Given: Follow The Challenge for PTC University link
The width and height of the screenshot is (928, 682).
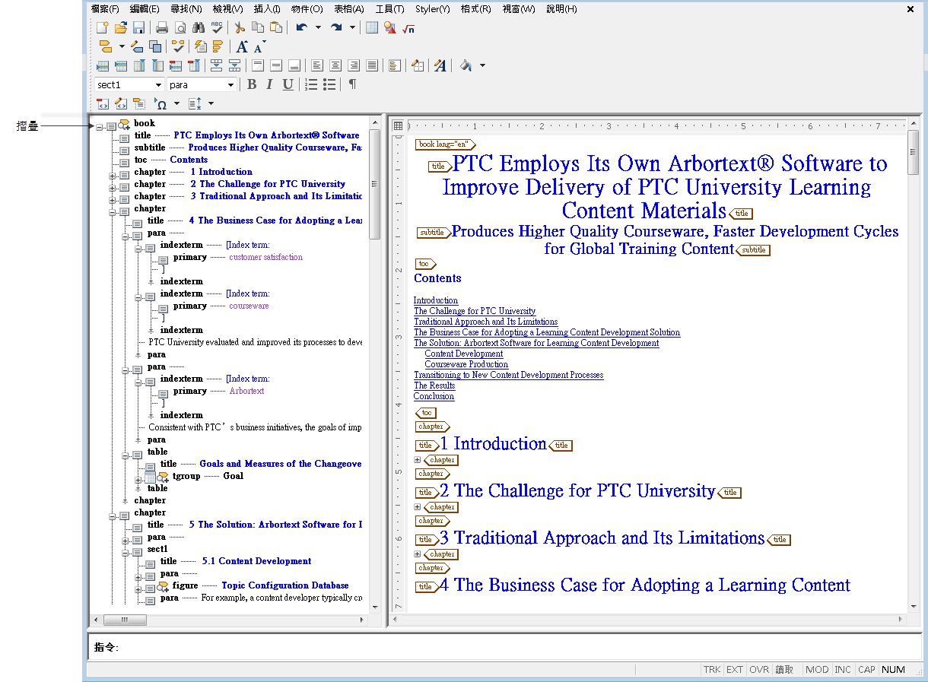Looking at the screenshot, I should (475, 311).
